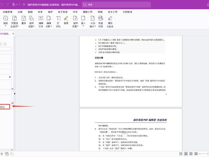The image size is (209, 157).
Task: Close the PDF编辑 document tab
Action: pos(13,34)
